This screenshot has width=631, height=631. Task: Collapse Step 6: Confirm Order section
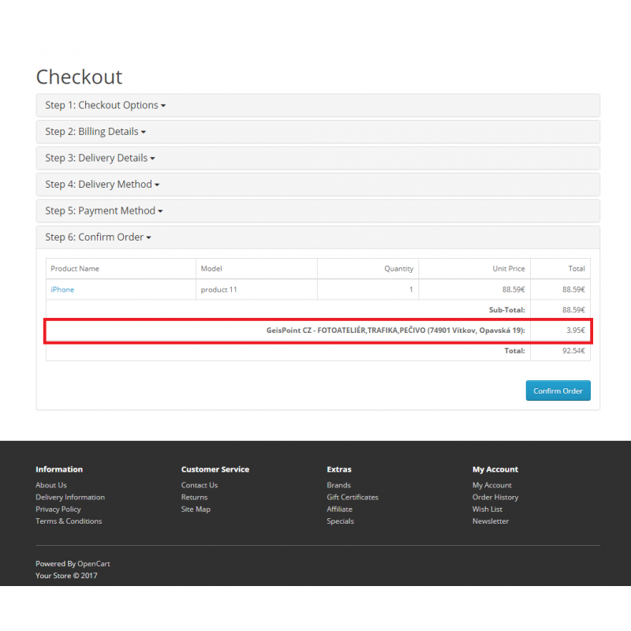pyautogui.click(x=98, y=237)
